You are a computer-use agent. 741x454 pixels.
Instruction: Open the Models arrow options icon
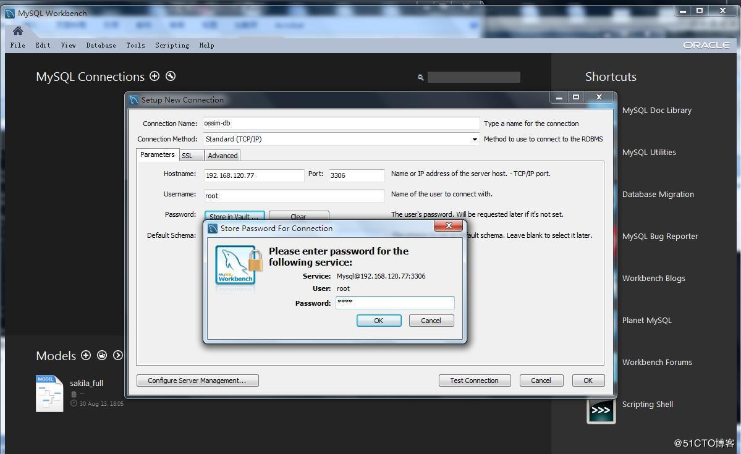click(117, 355)
